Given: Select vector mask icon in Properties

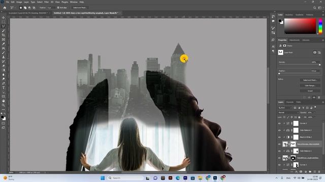Looking at the screenshot, I should coord(319,53).
